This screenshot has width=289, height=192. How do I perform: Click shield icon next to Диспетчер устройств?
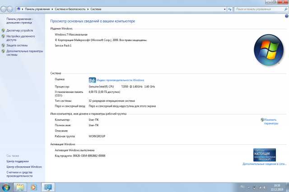pos(3,31)
